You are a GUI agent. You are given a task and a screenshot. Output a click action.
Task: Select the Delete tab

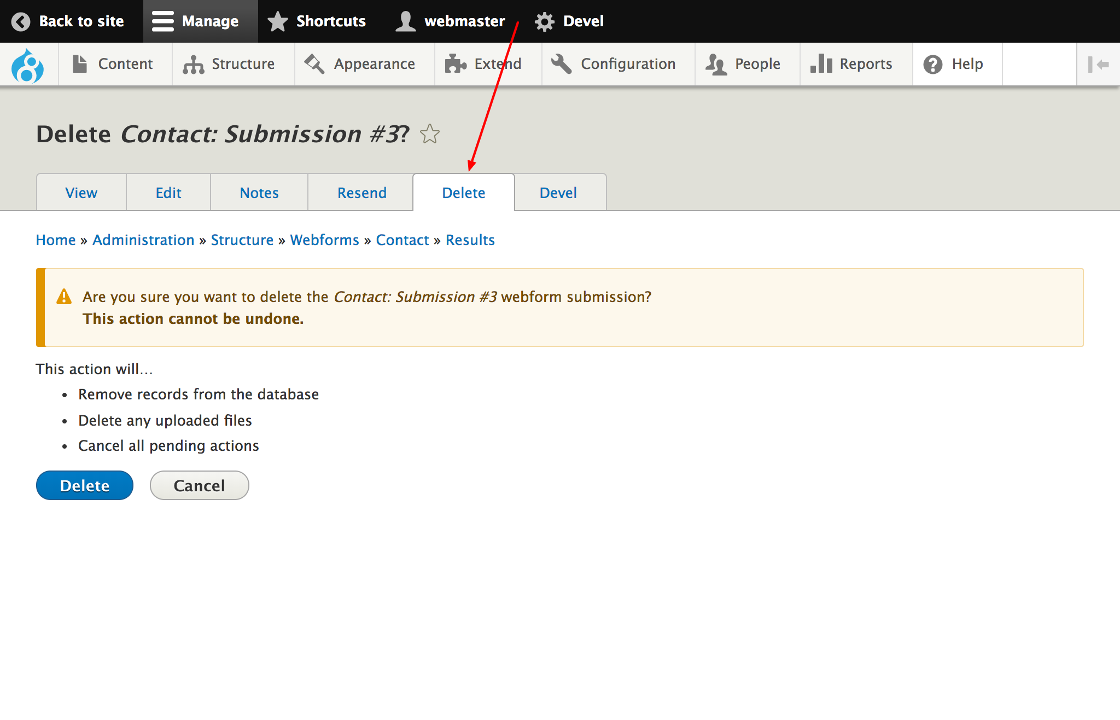pyautogui.click(x=464, y=193)
